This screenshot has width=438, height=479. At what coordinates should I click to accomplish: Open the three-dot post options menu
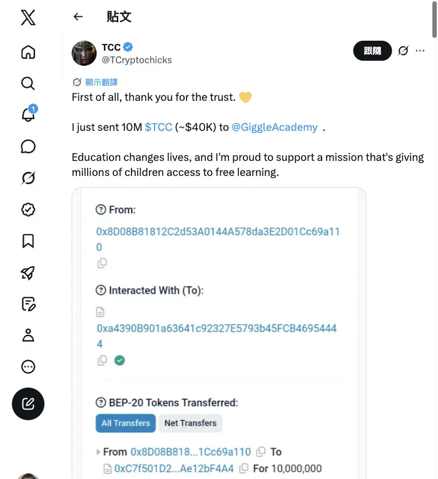(420, 51)
